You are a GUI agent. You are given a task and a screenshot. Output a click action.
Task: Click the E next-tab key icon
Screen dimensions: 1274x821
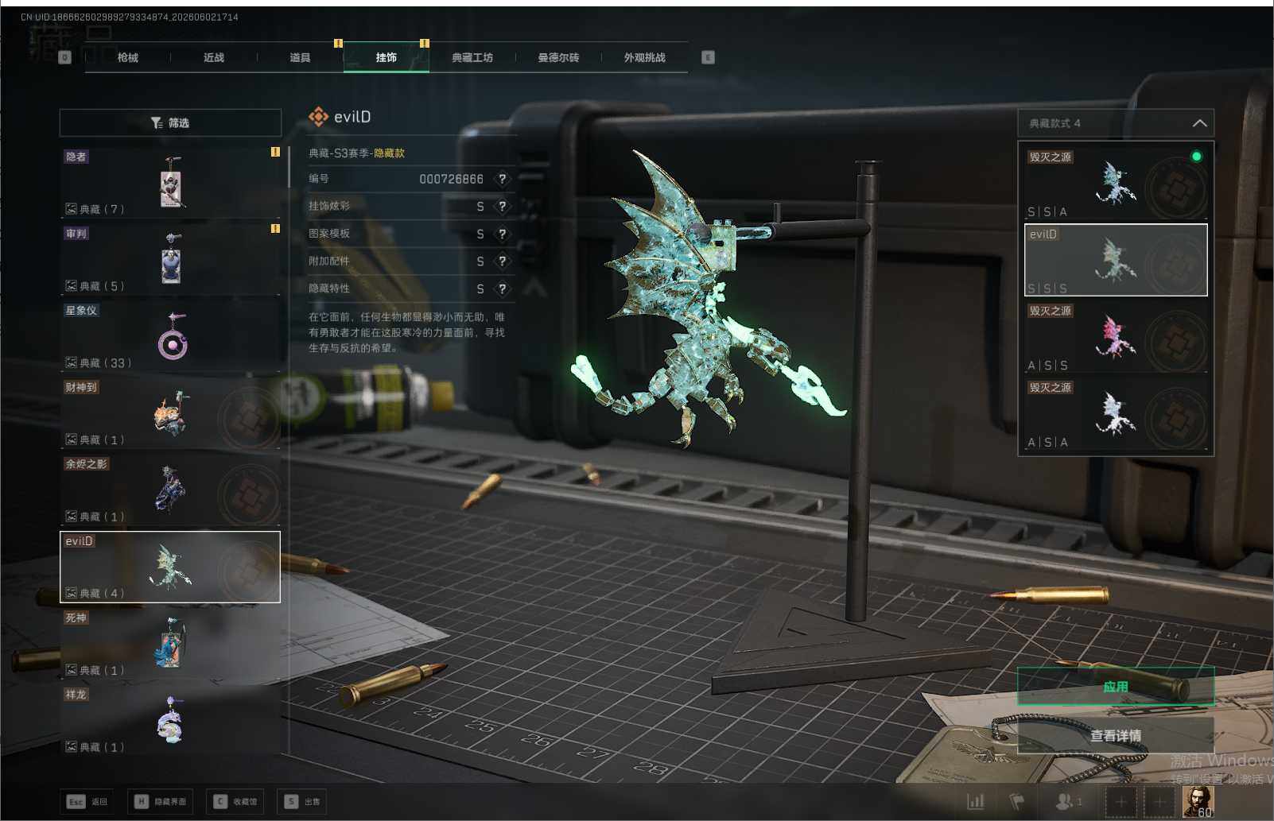708,57
